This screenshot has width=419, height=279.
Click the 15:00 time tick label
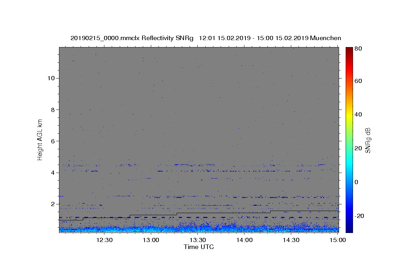coord(338,240)
